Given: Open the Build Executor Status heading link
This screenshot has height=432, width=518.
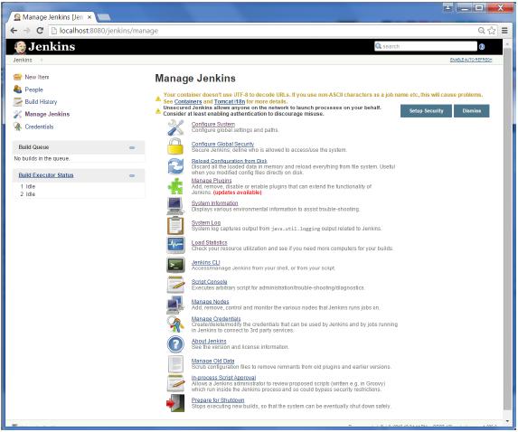Looking at the screenshot, I should pos(46,175).
